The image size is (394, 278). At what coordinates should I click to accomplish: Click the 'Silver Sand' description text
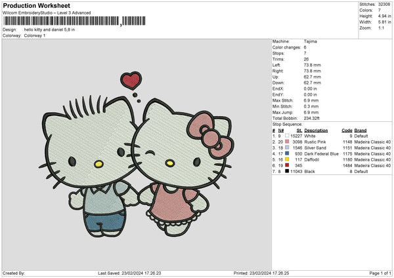click(315, 148)
